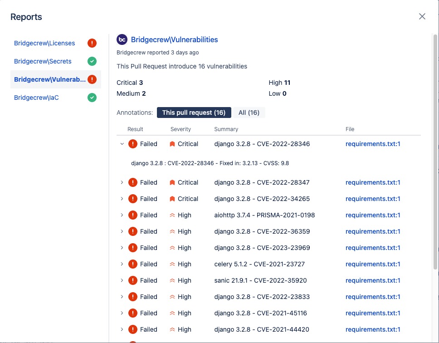Show All (16) annotations
Viewport: 439px width, 343px height.
[249, 113]
